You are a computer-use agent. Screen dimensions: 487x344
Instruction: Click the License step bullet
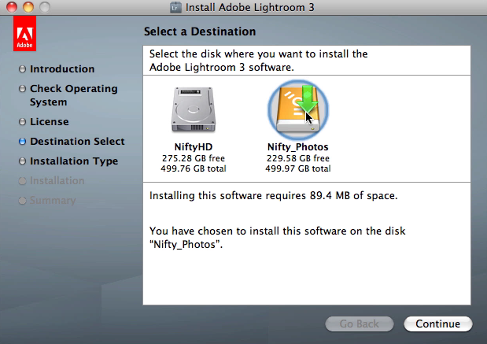22,122
